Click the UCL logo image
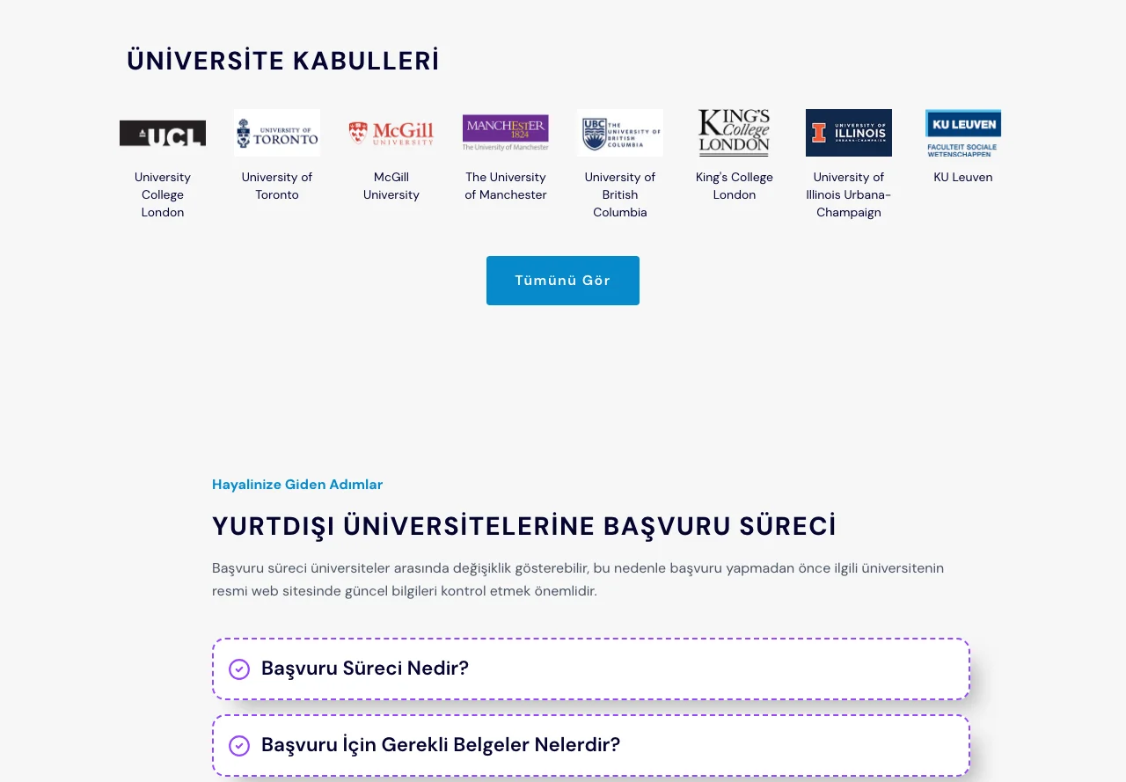Screen dimensions: 1126x782 [163, 133]
